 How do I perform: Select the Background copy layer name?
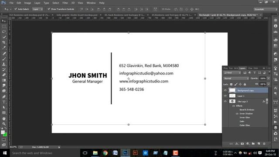pos(245,90)
